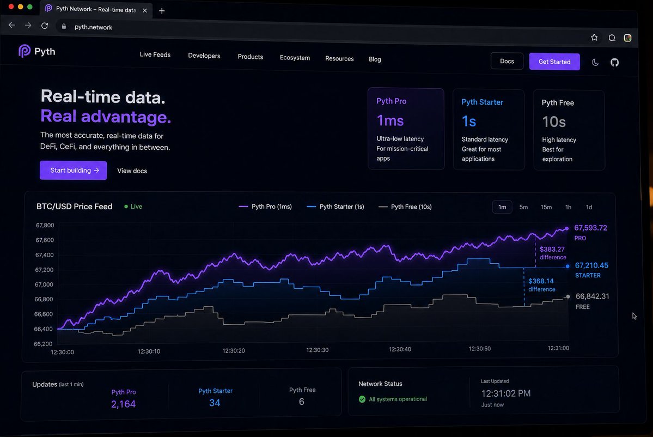This screenshot has width=653, height=437.
Task: Toggle the Pyth Free (10s) legend series
Action: (x=405, y=207)
